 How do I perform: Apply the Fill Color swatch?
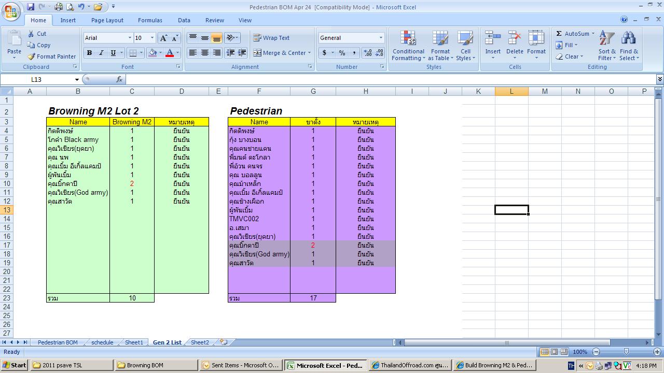(153, 53)
